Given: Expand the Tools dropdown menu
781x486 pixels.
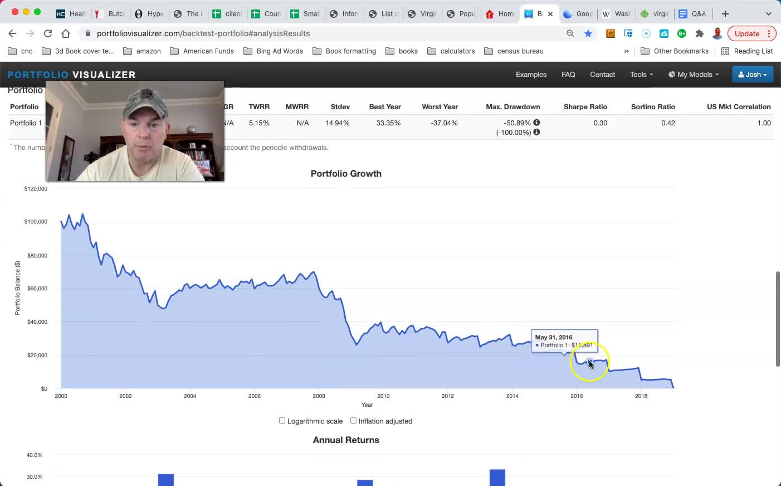Looking at the screenshot, I should point(641,75).
